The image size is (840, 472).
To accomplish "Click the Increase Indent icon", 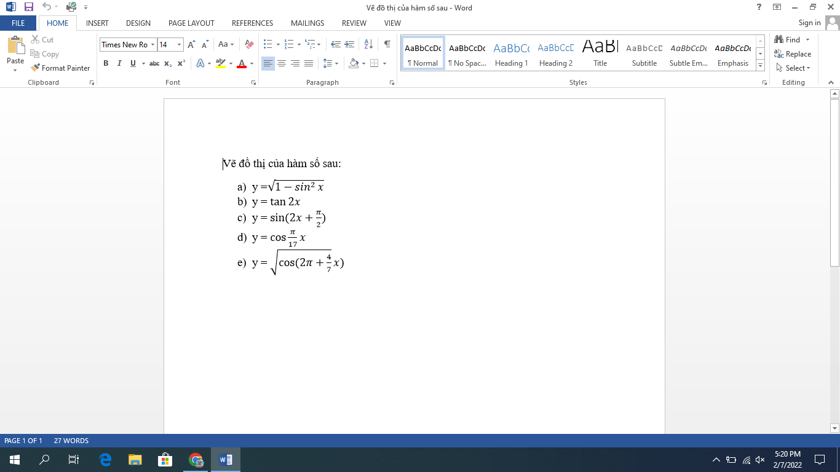I will (x=349, y=44).
